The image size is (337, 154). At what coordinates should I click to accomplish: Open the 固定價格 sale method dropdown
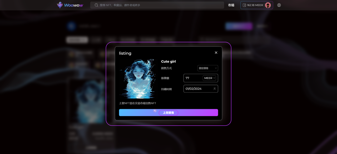[208, 68]
